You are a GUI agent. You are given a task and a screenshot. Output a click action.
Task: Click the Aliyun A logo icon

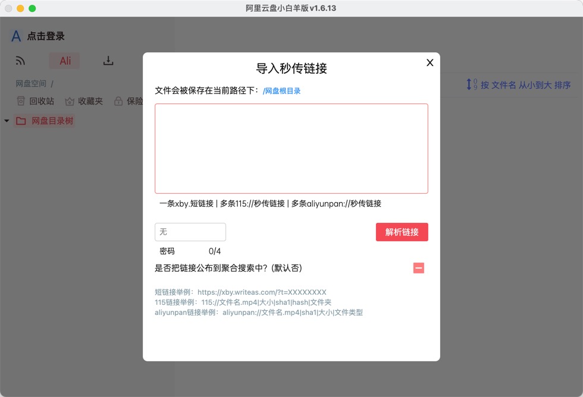click(x=16, y=36)
